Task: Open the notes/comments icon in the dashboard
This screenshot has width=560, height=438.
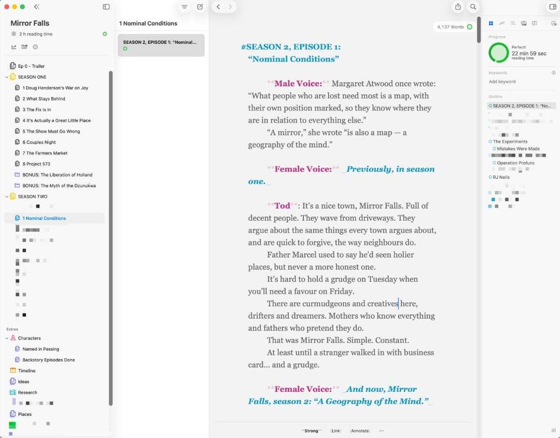Action: coord(534,23)
